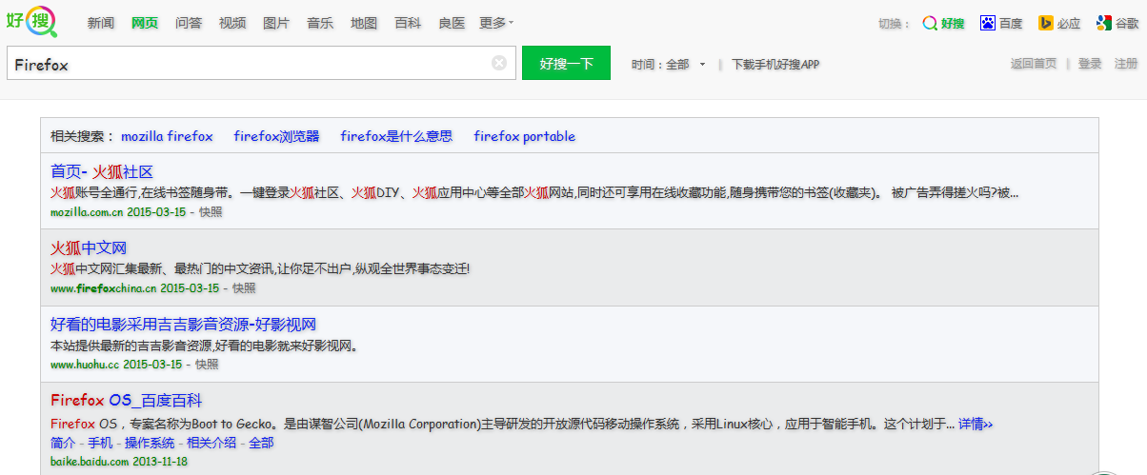Switch to the 百度 paw icon

pyautogui.click(x=988, y=23)
